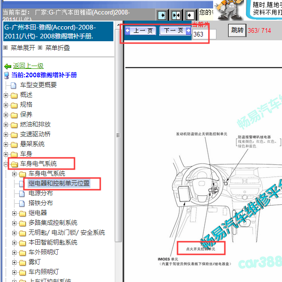Viewport: 282px width, 282px height.
Task: Click the 点火开关控制单元 label in diagram
Action: point(200,249)
